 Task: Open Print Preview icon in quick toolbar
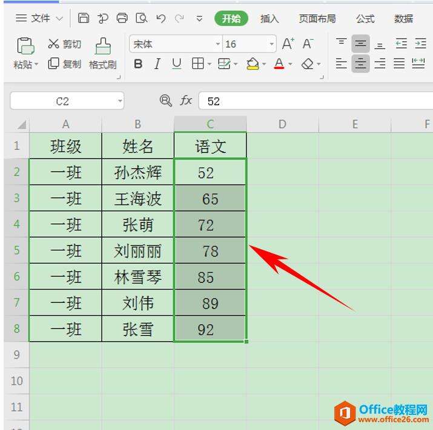pos(142,18)
